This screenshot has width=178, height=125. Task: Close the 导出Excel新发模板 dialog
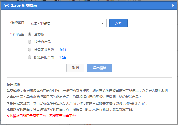point(173,5)
